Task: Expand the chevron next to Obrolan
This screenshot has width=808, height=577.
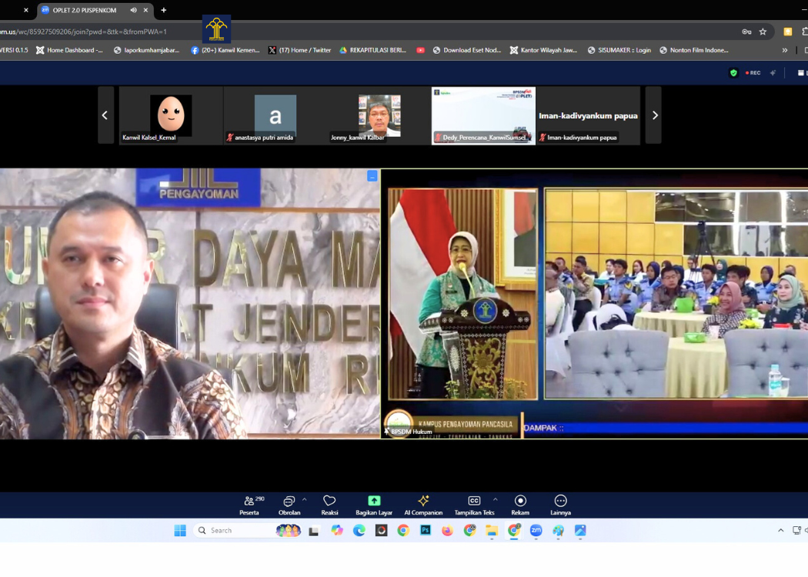Action: (x=304, y=499)
